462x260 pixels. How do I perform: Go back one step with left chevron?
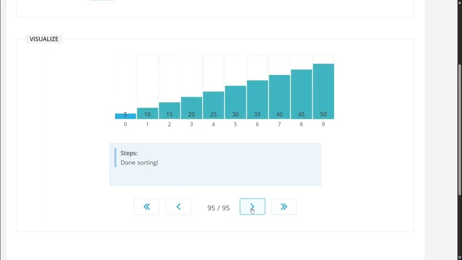[x=178, y=207]
